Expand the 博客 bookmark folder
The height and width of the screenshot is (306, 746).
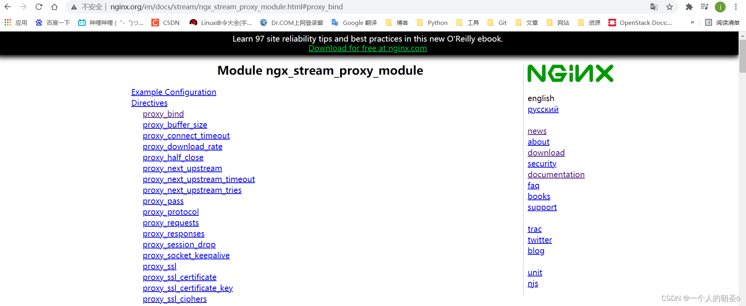click(397, 23)
